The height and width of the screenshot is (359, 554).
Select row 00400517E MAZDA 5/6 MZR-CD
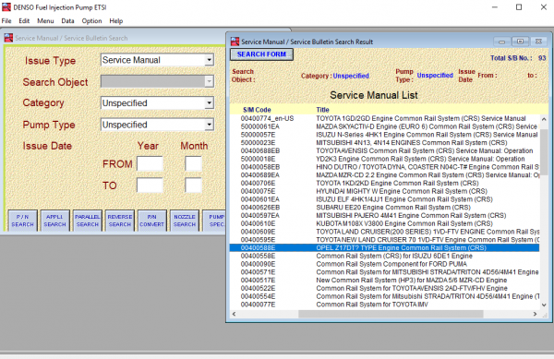[384, 281]
